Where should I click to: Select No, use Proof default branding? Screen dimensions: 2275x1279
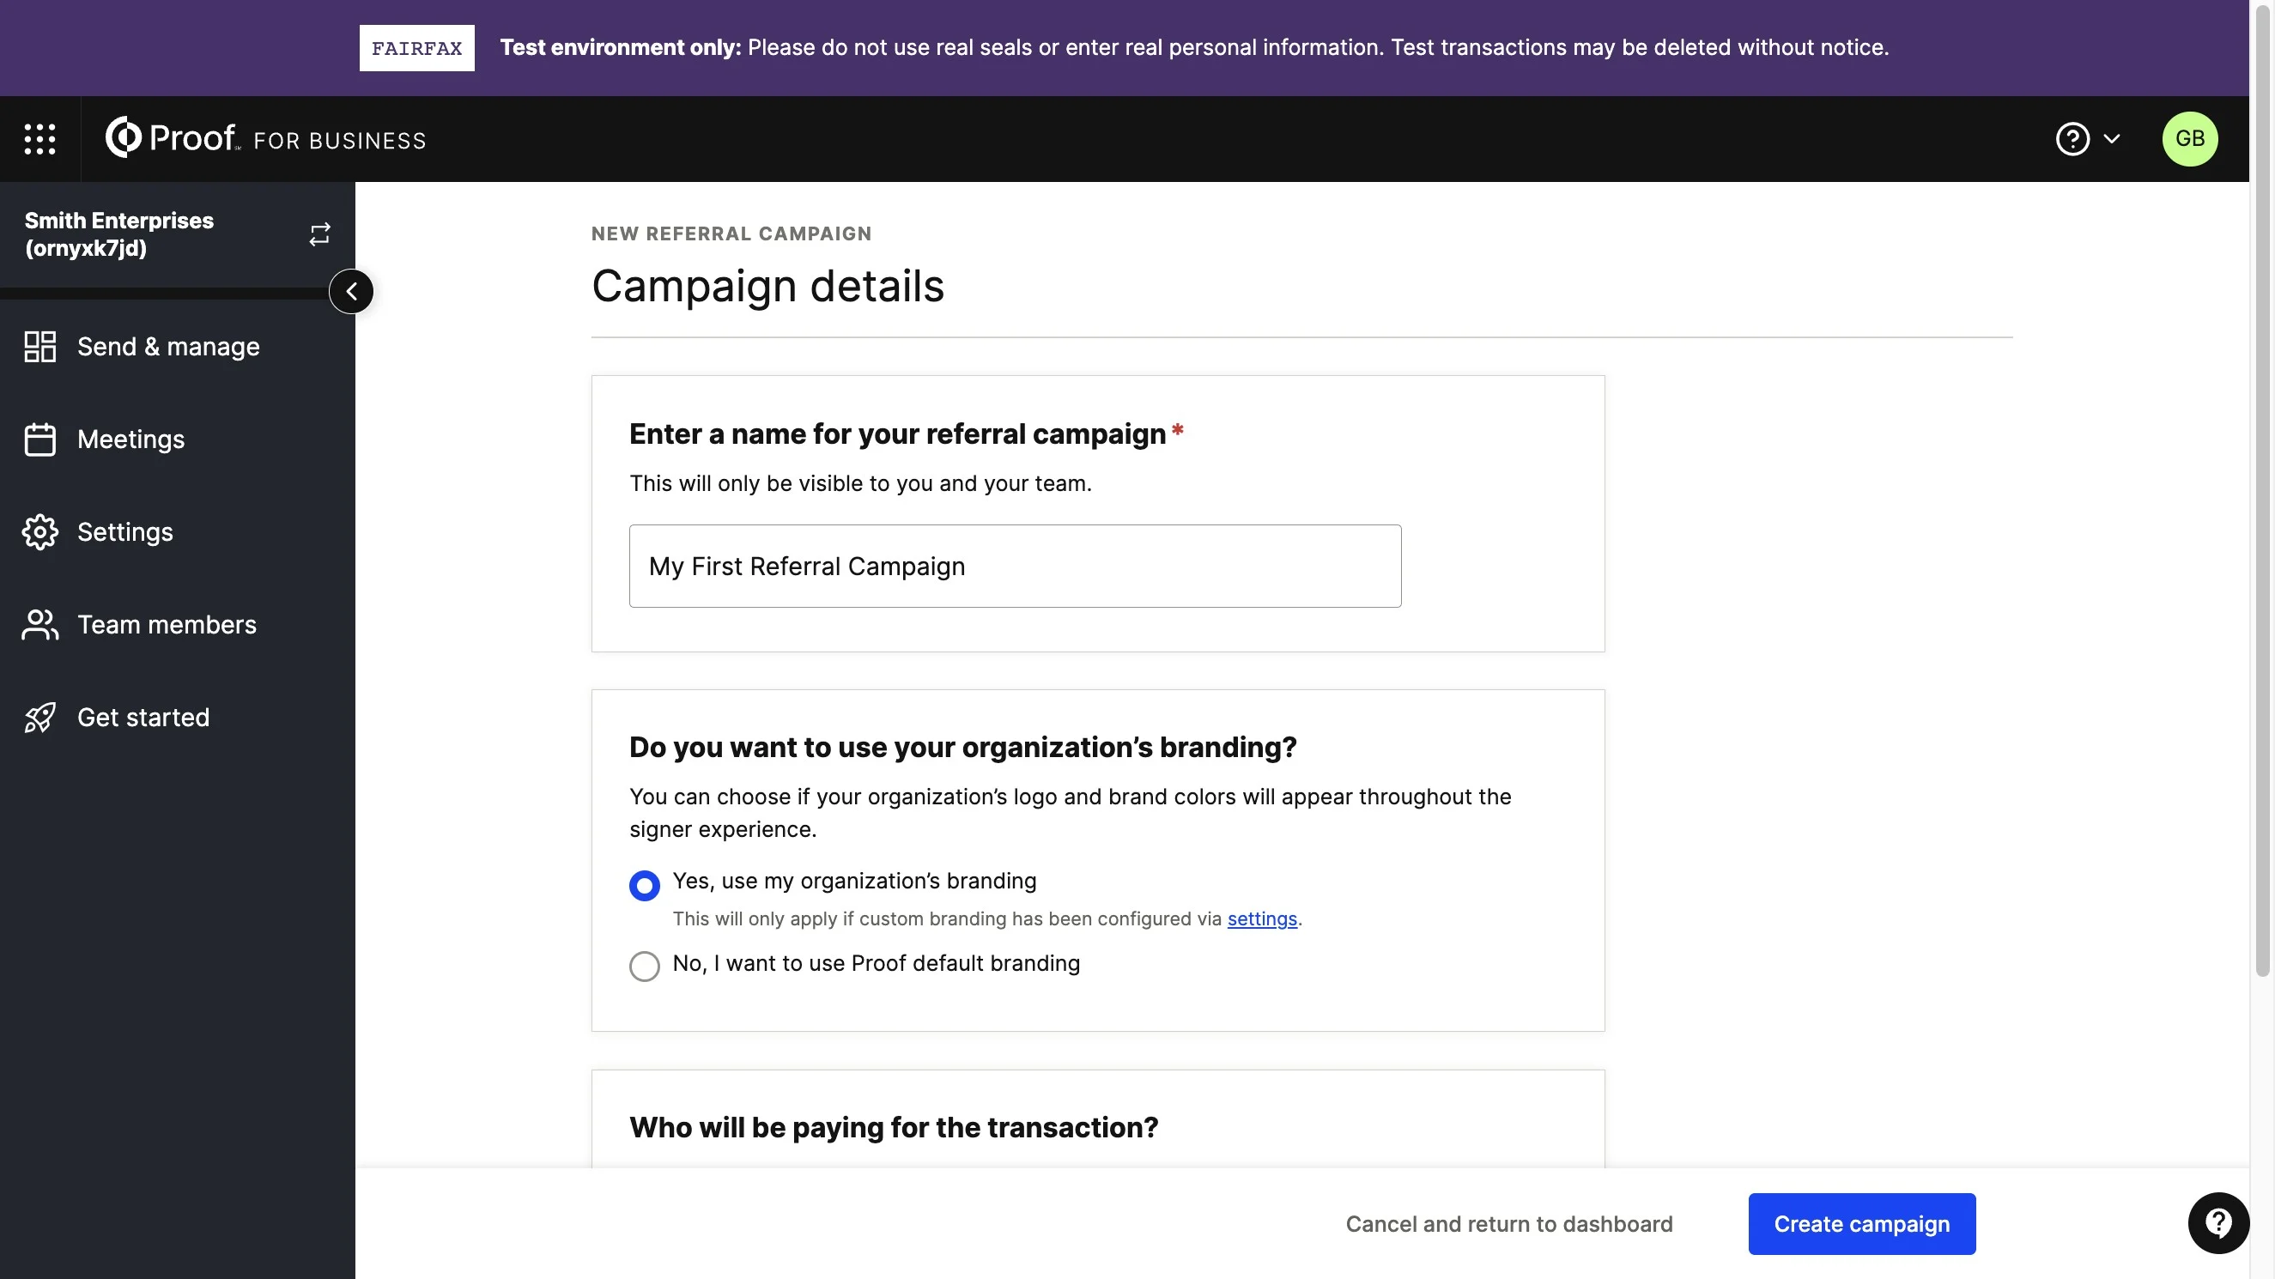click(645, 966)
